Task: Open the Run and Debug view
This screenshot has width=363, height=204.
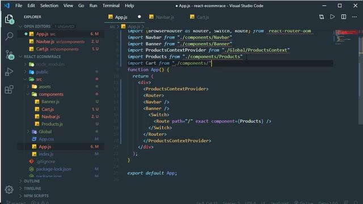Action: 9,72
